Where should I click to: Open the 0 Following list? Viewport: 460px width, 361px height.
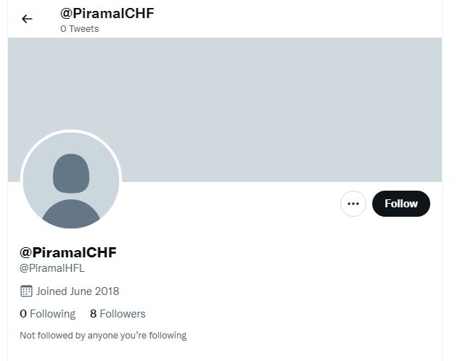[x=47, y=314]
